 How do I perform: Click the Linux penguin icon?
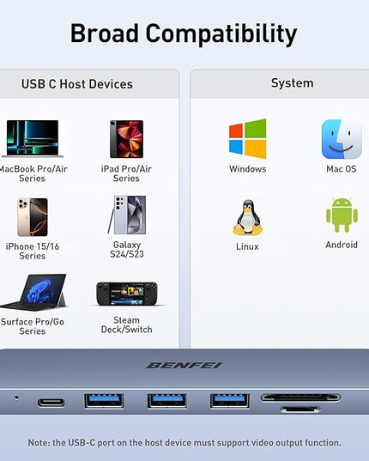tap(248, 217)
